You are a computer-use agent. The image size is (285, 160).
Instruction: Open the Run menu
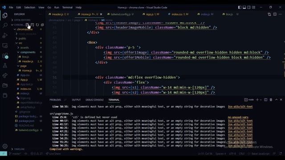coord(57,8)
